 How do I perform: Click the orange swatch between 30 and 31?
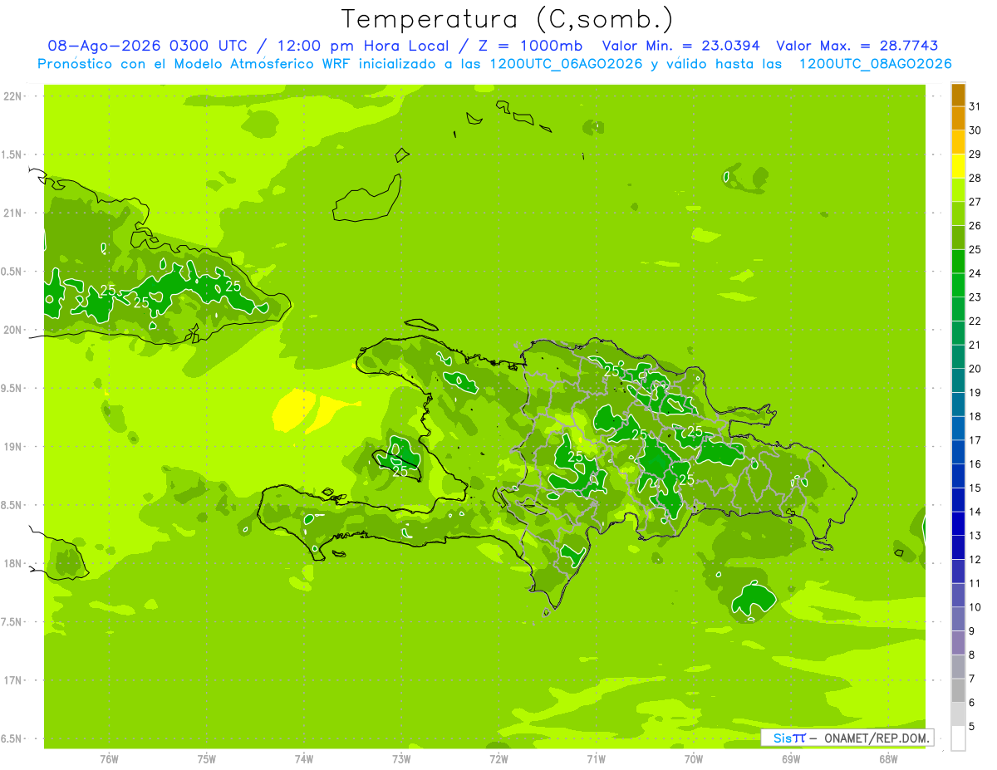tap(958, 119)
